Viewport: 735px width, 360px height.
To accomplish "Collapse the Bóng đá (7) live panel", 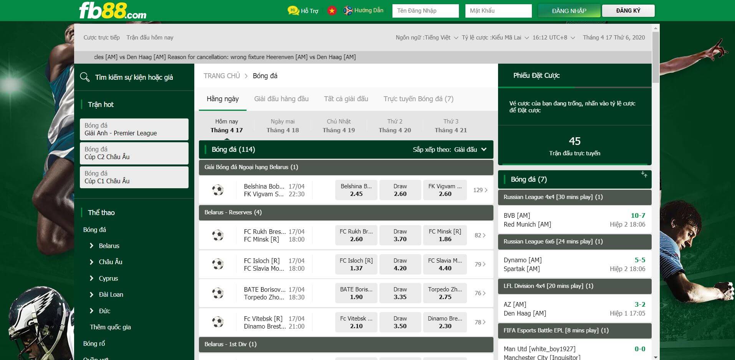I will 644,175.
